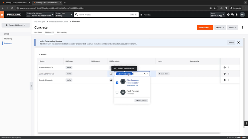Screen dimensions: 248x139
Task: Click the Favorites star icon
Action: click(142, 15)
